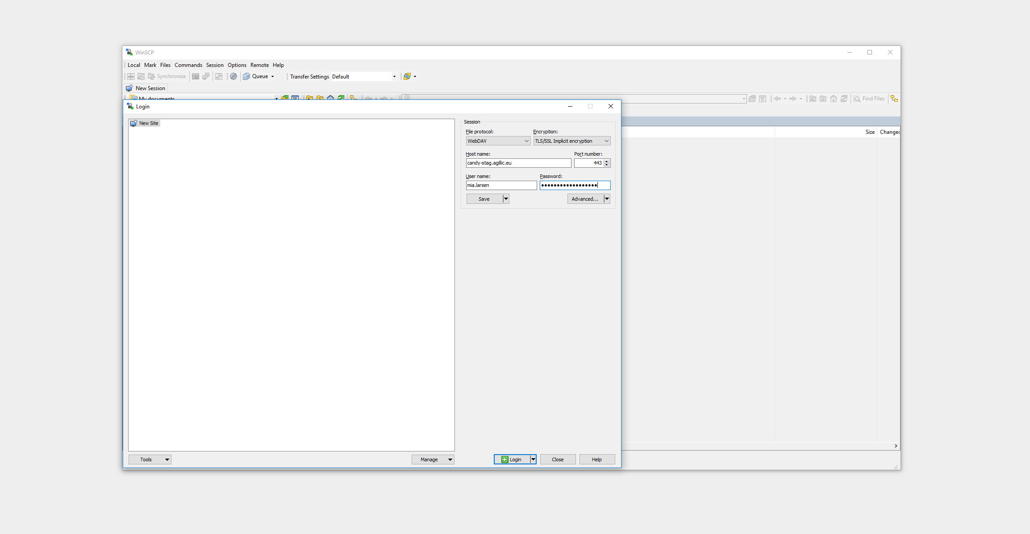Open the Help menu
This screenshot has height=534, width=1030.
(278, 65)
